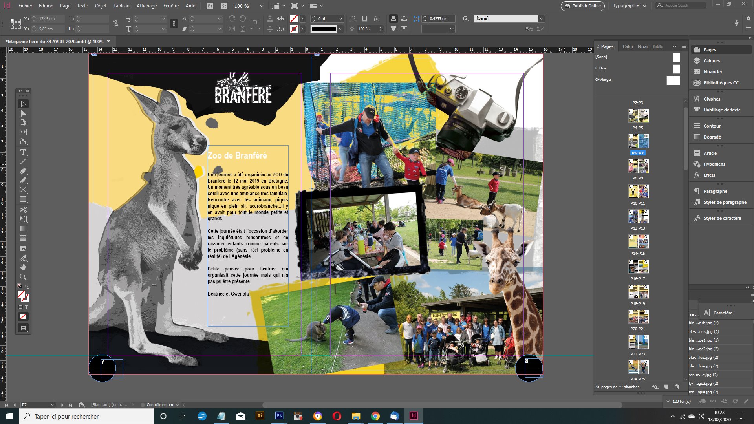
Task: Open Styles de paragraphe panel
Action: click(725, 202)
